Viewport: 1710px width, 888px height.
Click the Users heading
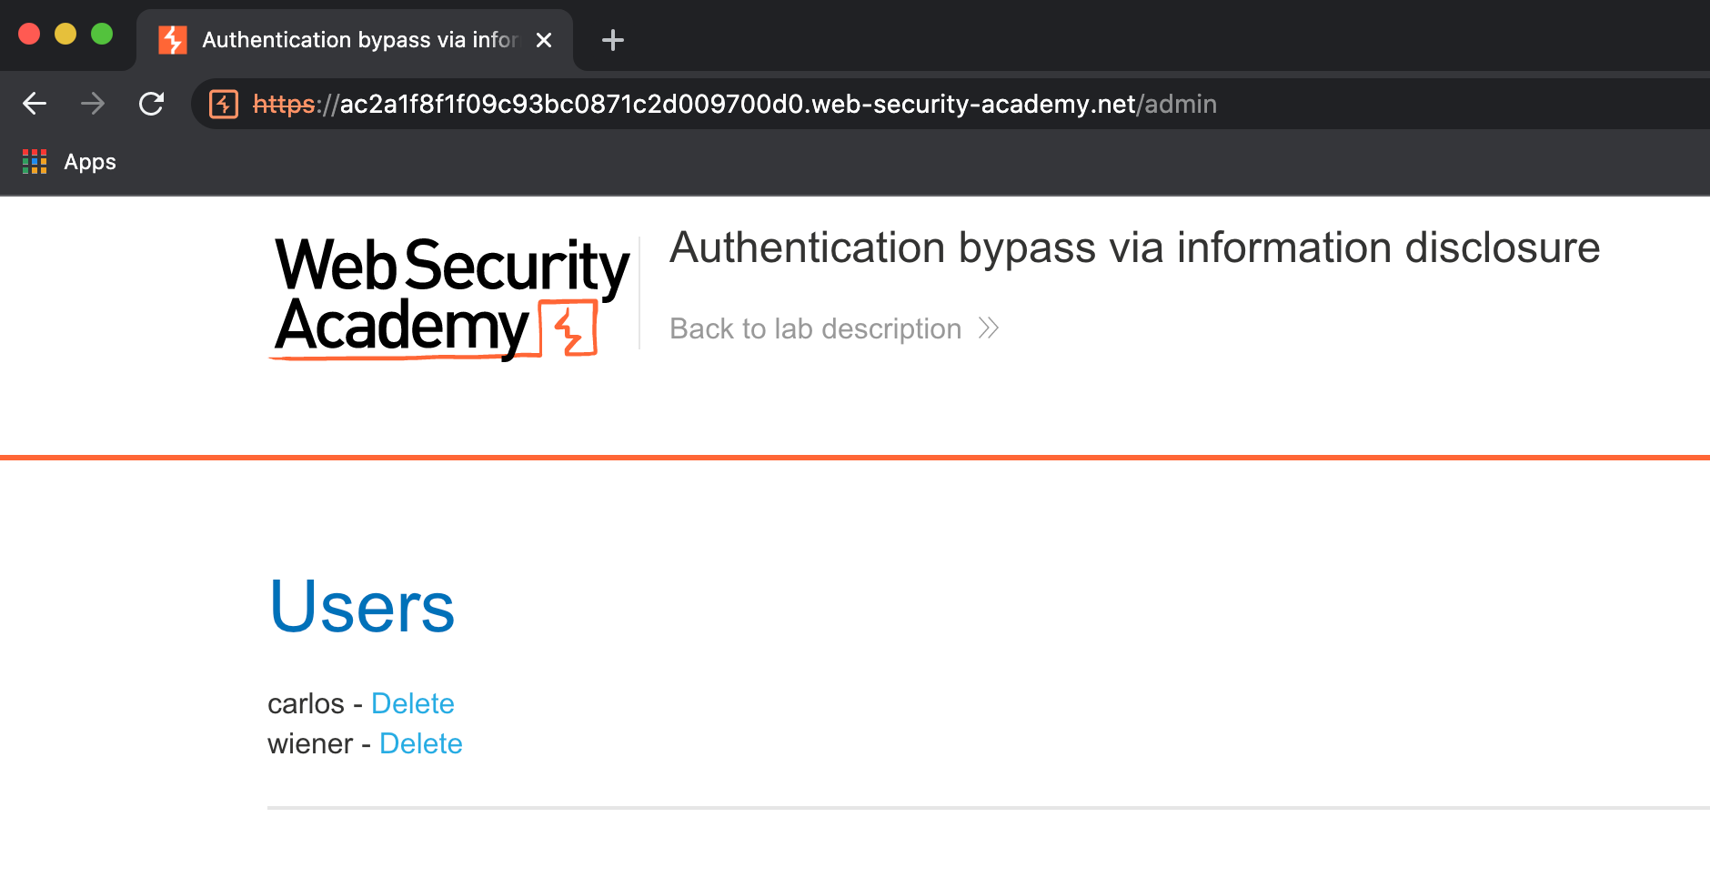362,607
